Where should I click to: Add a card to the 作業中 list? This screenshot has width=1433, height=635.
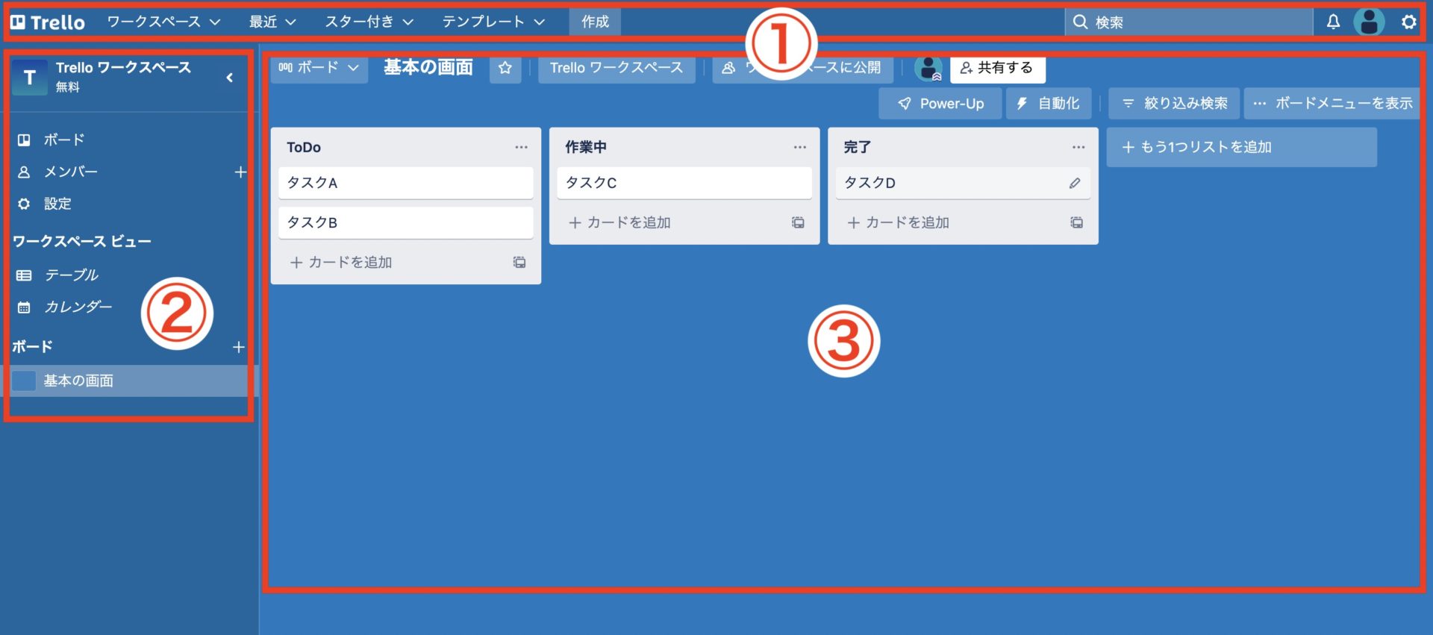(619, 222)
